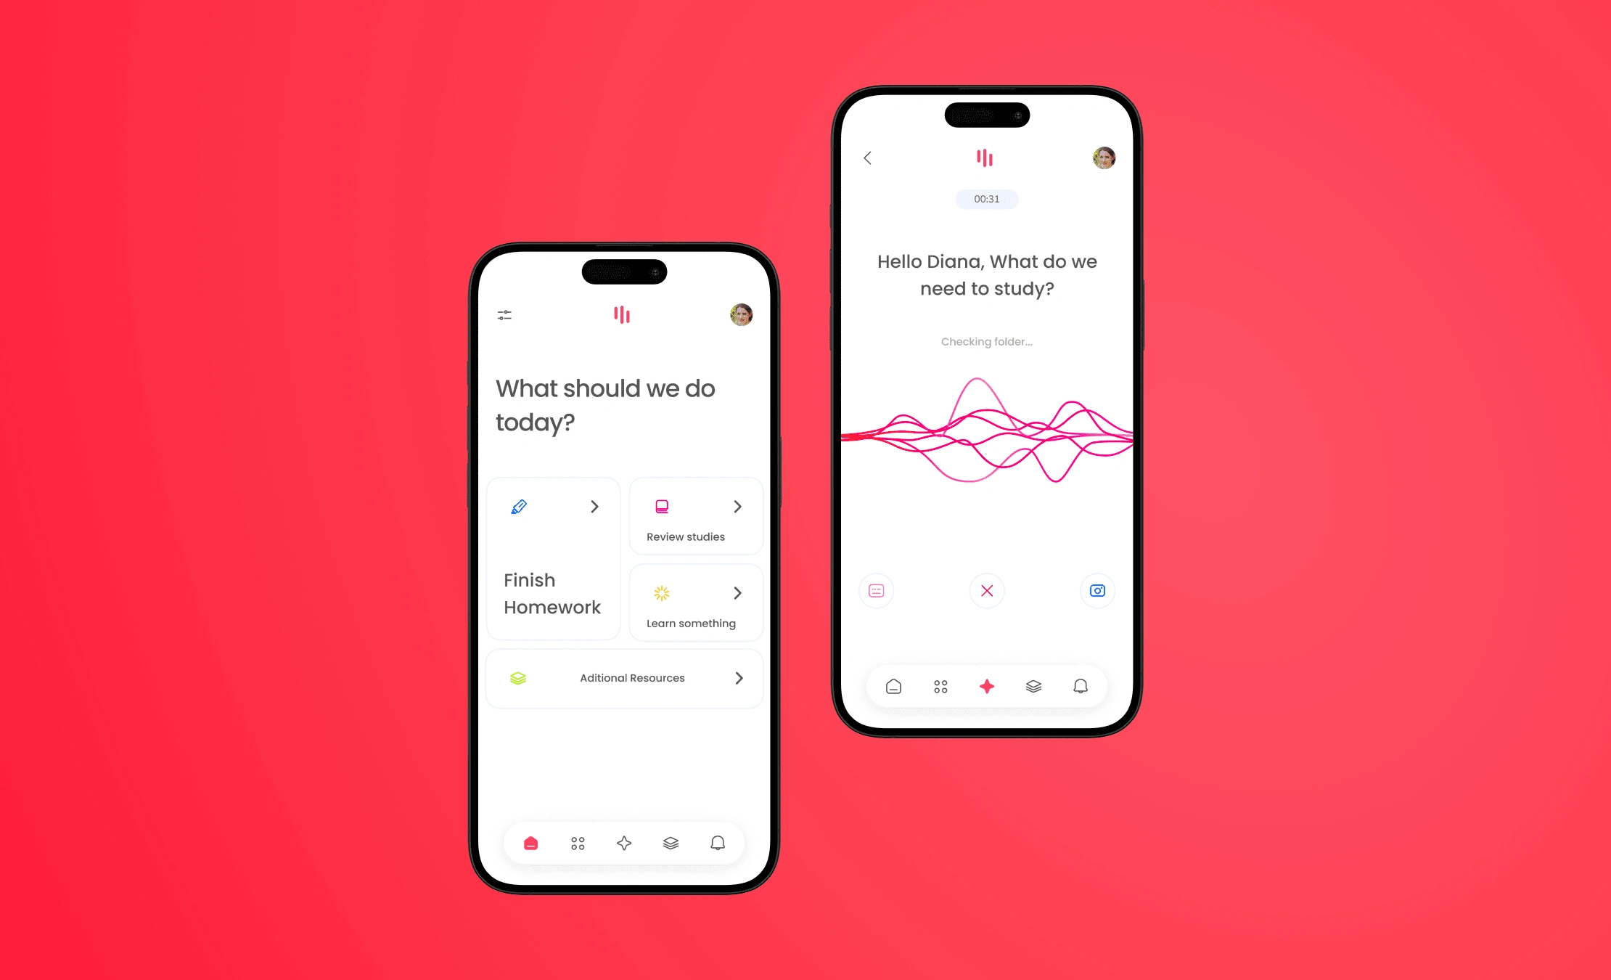Select Diana's profile avatar
Viewport: 1611px width, 980px height.
point(1102,158)
